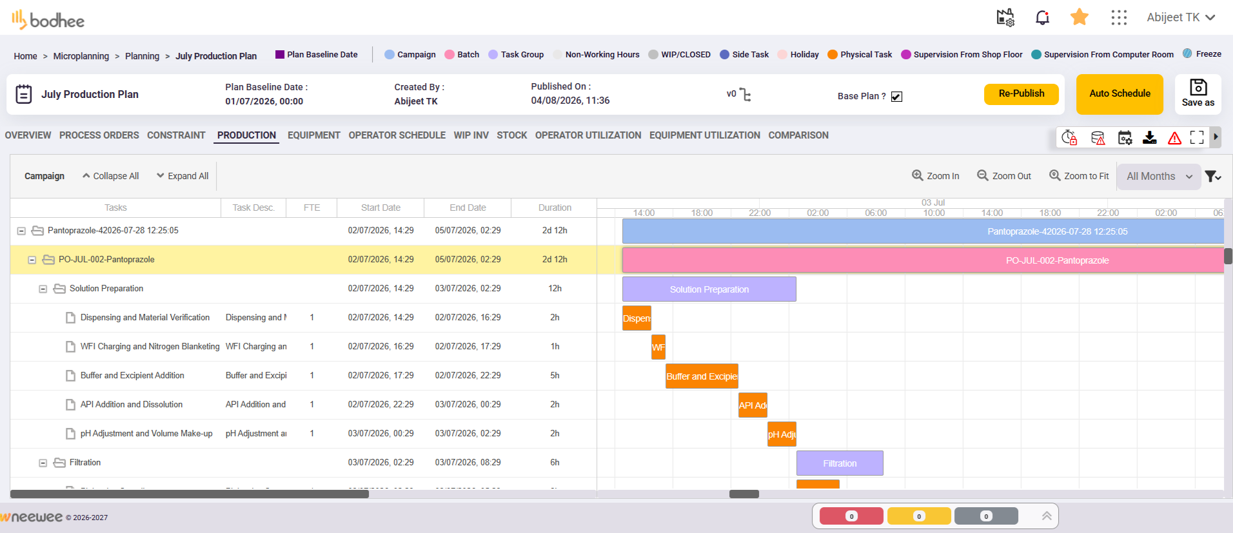Open the Abijeet TK user menu
This screenshot has height=533, width=1233.
tap(1181, 17)
